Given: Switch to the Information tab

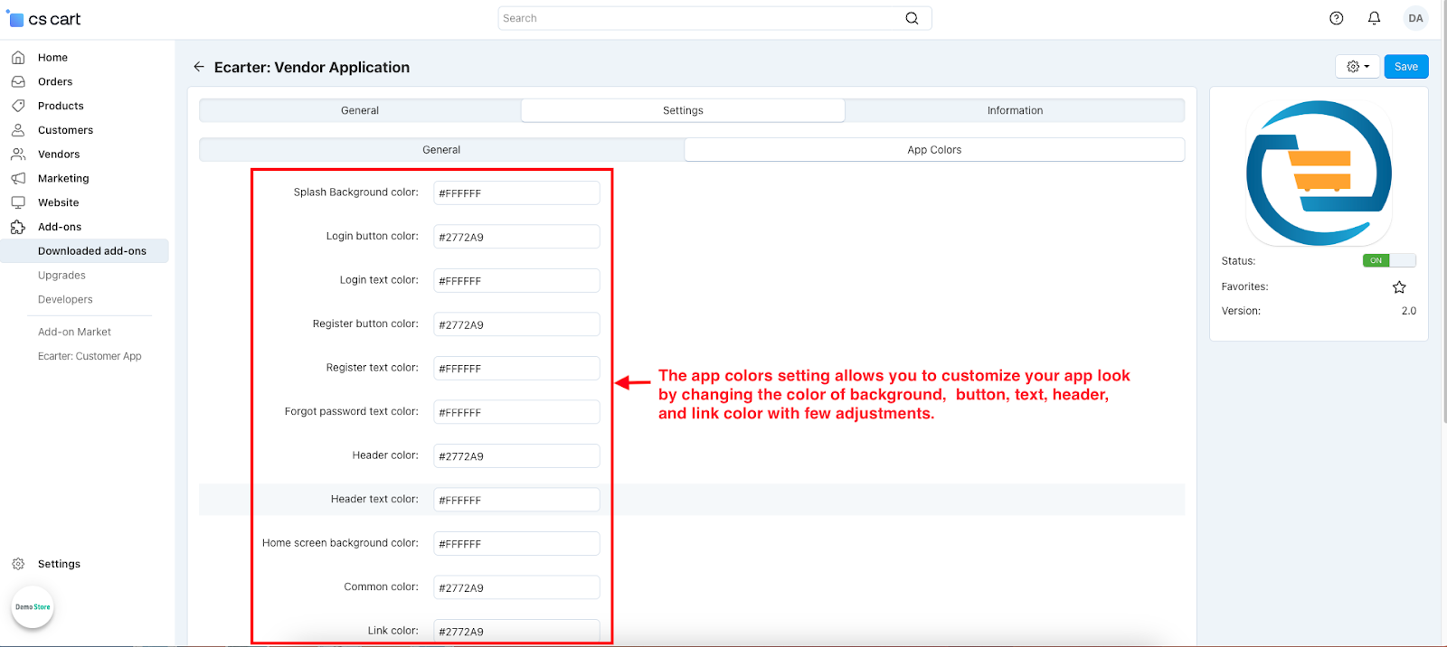Looking at the screenshot, I should [x=1015, y=110].
